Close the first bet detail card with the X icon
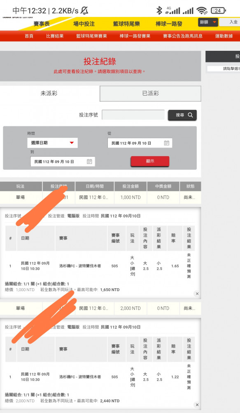This screenshot has width=240, height=413. click(197, 294)
